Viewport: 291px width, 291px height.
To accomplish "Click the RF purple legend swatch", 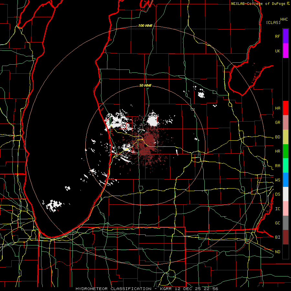I will tap(286, 36).
